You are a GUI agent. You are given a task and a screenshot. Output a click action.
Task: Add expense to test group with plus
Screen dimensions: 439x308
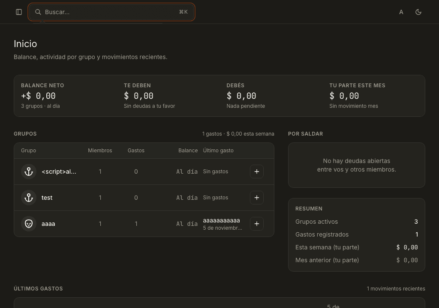257,198
